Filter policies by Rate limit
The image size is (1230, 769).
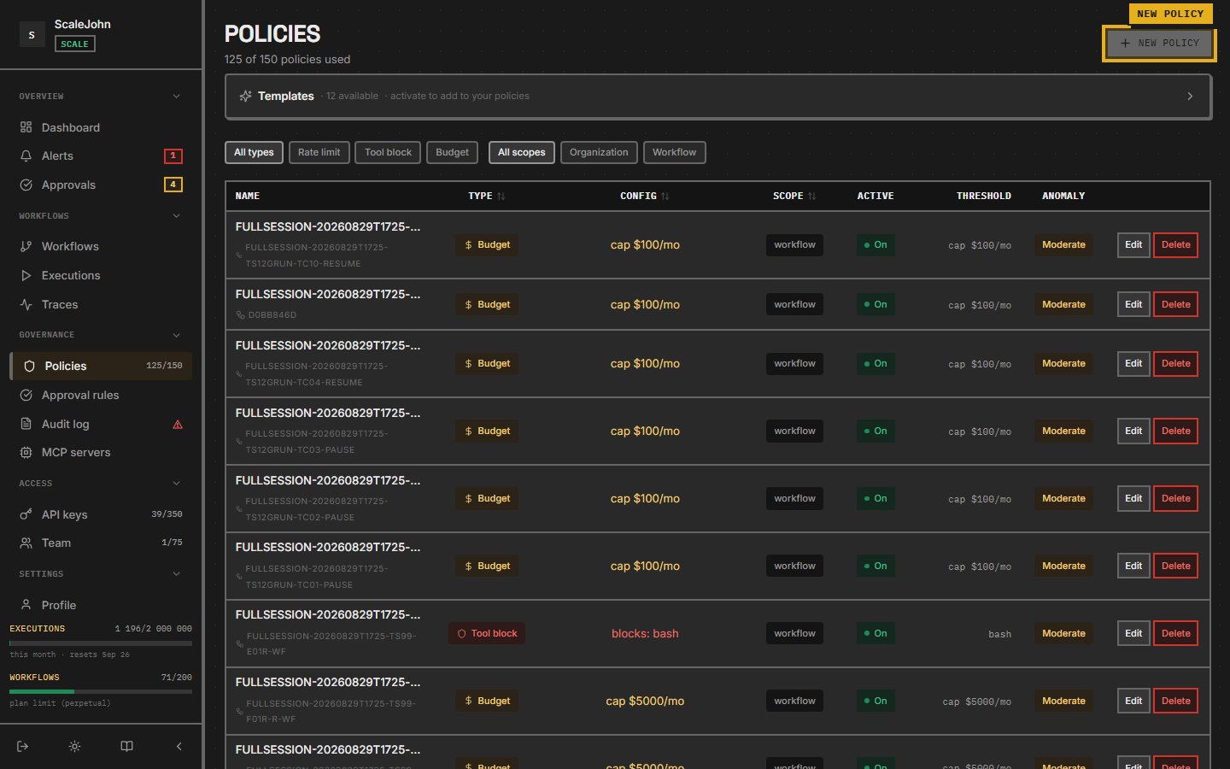(x=319, y=152)
